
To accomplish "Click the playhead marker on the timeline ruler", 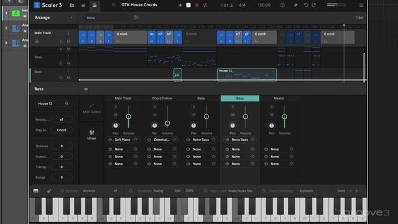I will pos(344,26).
